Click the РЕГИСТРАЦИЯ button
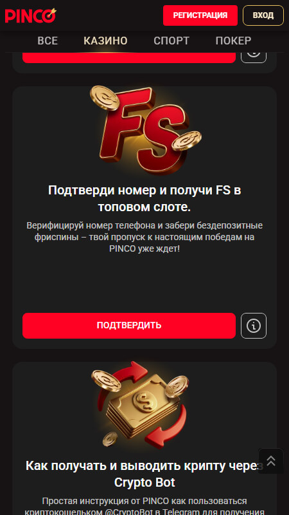 click(200, 15)
